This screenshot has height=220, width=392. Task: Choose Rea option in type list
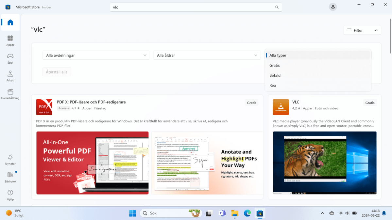pyautogui.click(x=273, y=86)
